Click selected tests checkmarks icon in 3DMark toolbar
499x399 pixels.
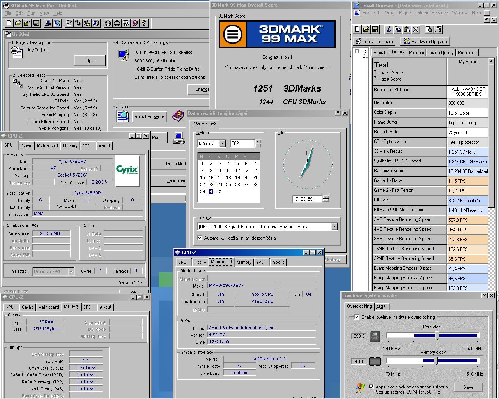[78, 23]
